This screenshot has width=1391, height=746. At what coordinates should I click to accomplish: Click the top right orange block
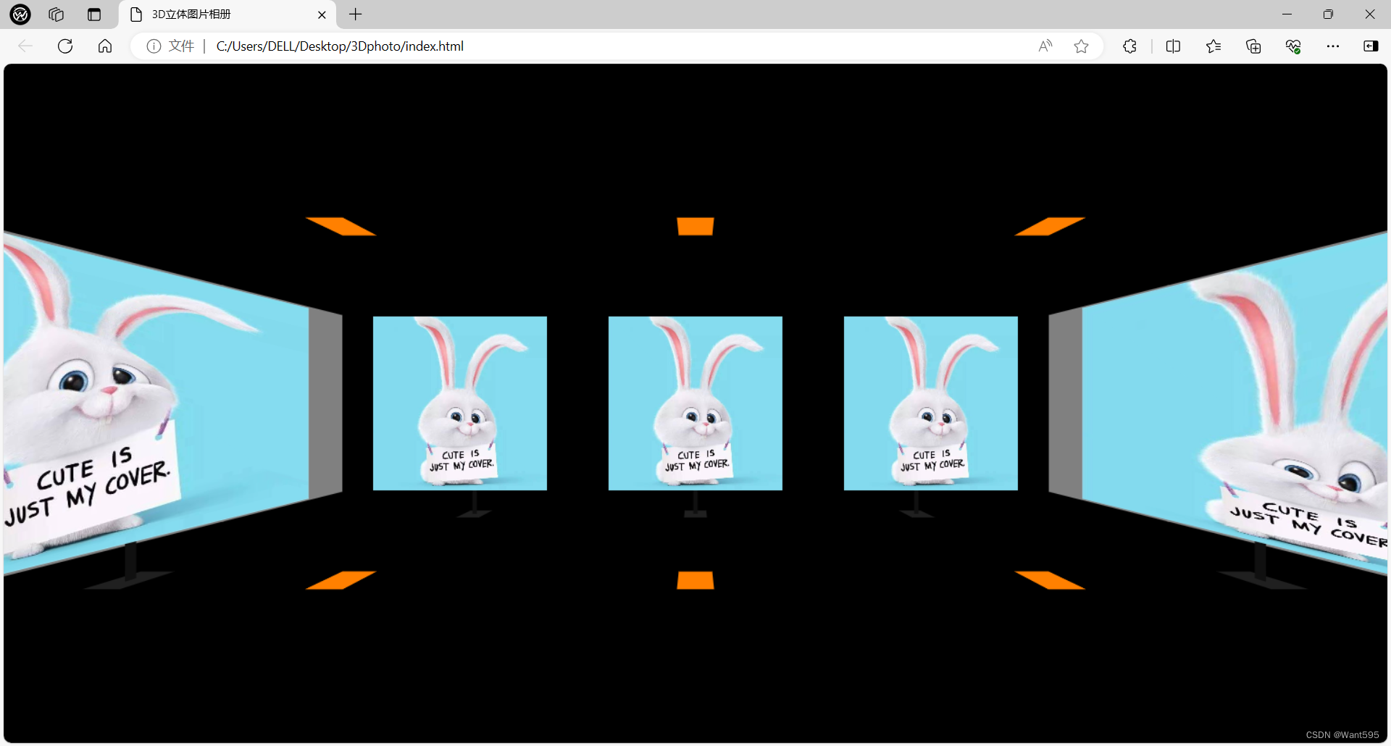tap(1050, 226)
